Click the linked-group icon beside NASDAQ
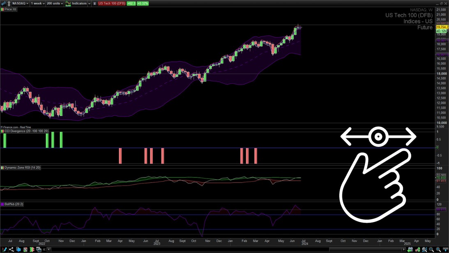 pyautogui.click(x=9, y=3)
